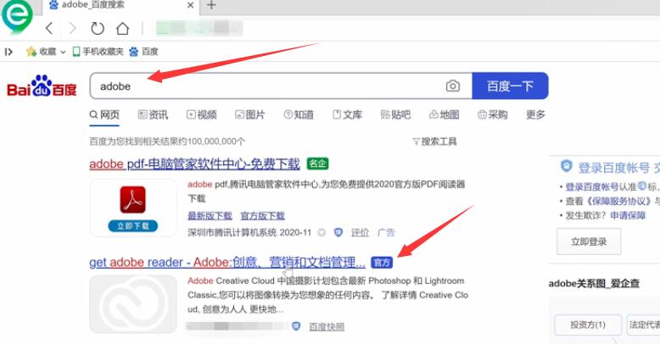
Task: Open the 搜索工具 filter
Action: pyautogui.click(x=435, y=141)
